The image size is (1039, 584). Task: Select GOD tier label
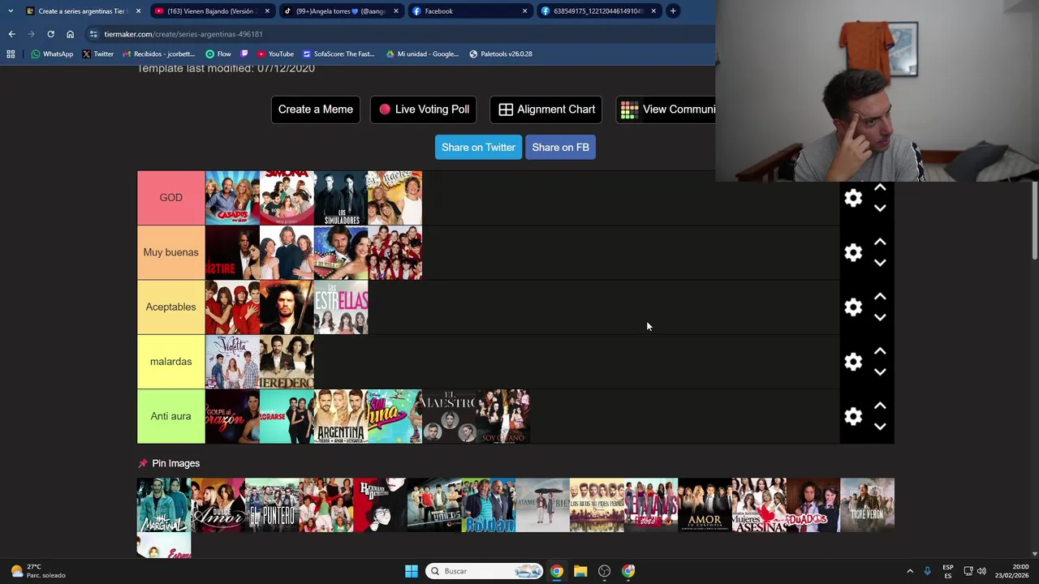tap(170, 198)
